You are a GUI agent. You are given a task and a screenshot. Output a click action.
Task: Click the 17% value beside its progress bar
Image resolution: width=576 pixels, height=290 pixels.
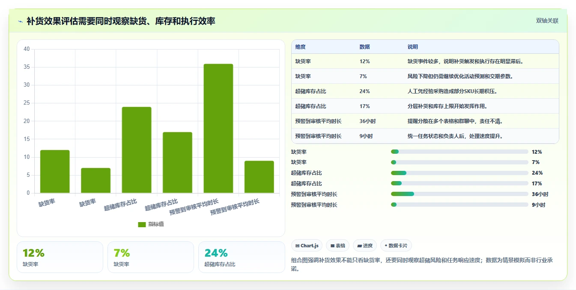(x=537, y=184)
